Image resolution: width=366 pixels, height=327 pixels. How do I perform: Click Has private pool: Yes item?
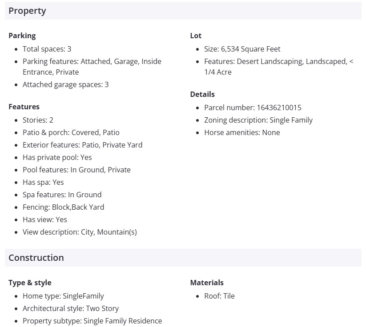tap(57, 157)
